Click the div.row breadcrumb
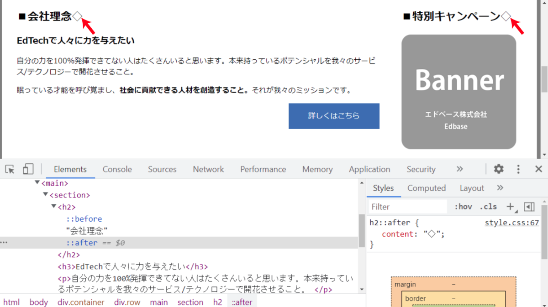This screenshot has height=307, width=548. (127, 302)
